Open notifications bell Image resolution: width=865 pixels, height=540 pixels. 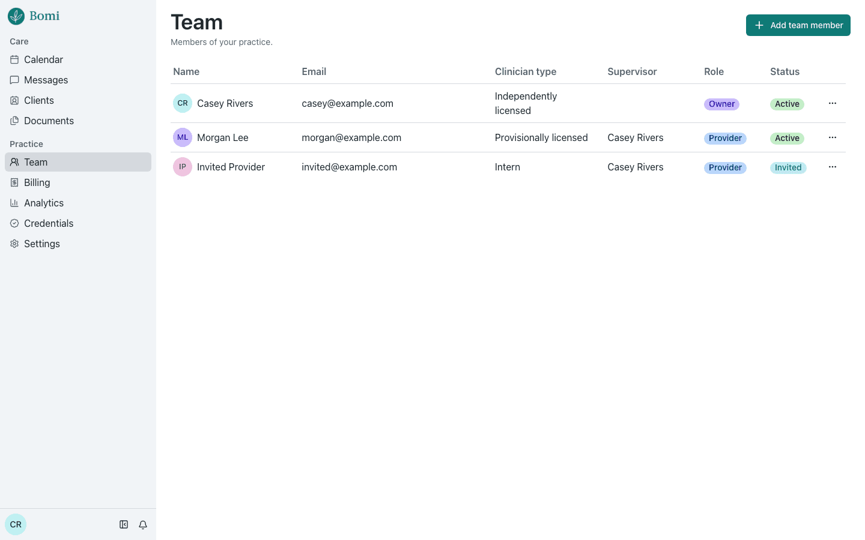click(x=143, y=524)
